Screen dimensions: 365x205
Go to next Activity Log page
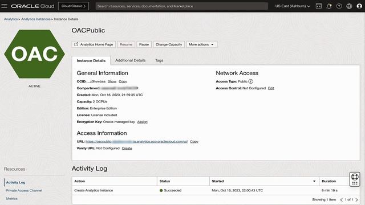tap(356, 200)
